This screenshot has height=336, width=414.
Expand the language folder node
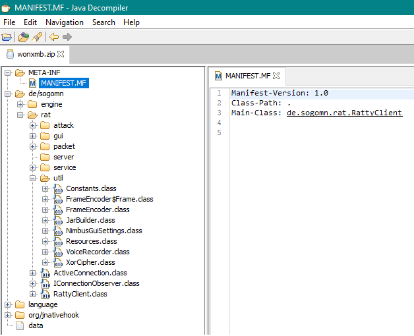tap(8, 304)
